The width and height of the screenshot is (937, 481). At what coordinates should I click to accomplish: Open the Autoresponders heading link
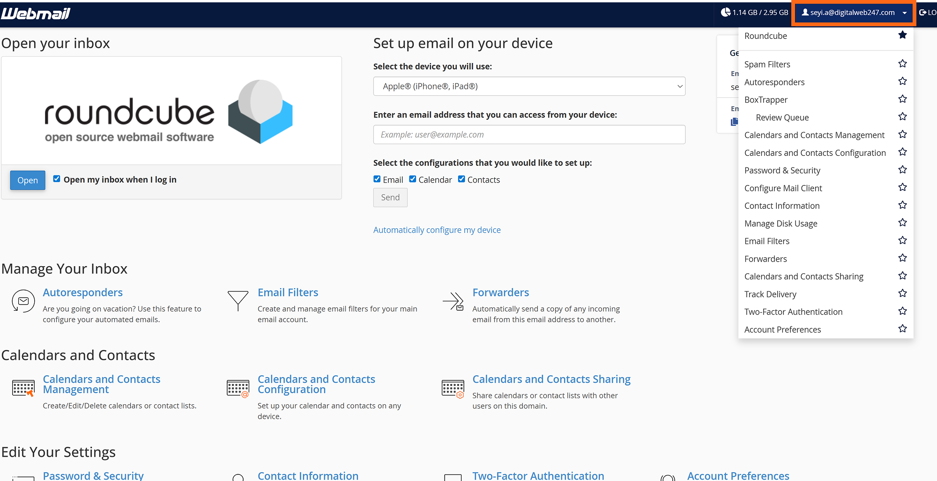pos(82,292)
